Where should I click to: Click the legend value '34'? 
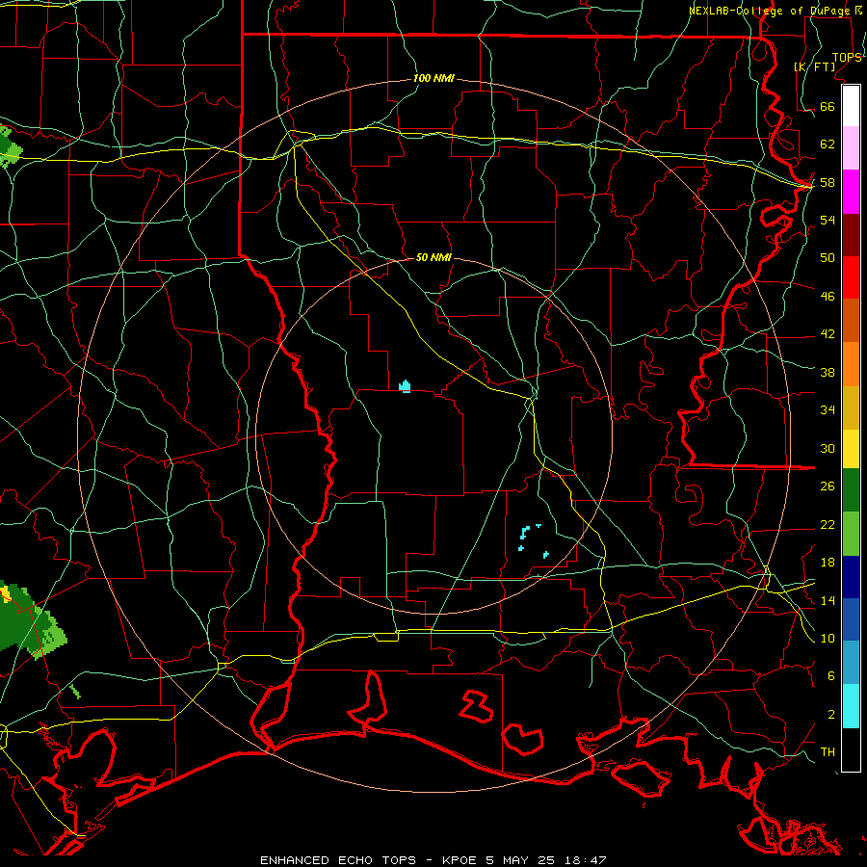tap(828, 410)
